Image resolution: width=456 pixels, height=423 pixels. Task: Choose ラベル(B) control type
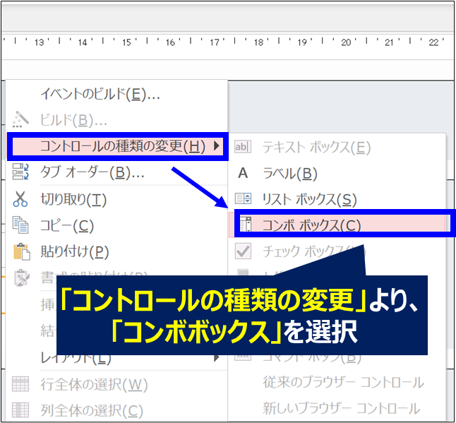click(289, 173)
